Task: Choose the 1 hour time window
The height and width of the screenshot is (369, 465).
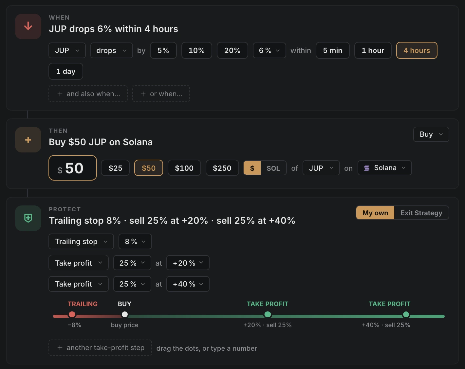Action: [373, 50]
